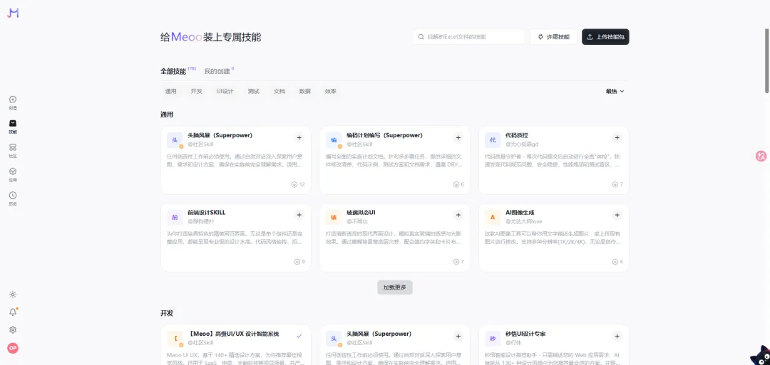Viewport: 770px width, 365px height.
Task: Click download count icon on AI图像生成 card
Action: 615,262
